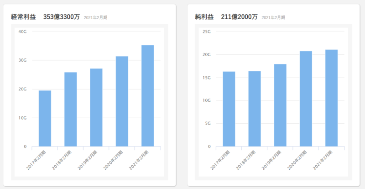
Task: Click the 純利益 heading
Action: [x=204, y=17]
